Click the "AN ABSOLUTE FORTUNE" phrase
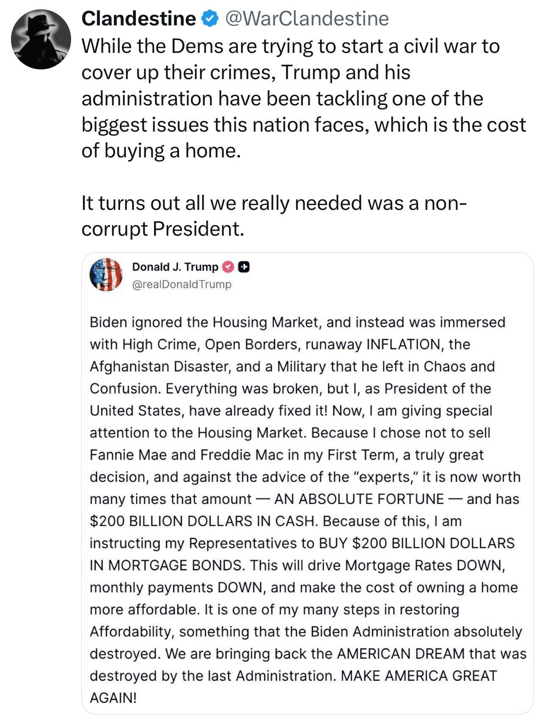The image size is (545, 724). [359, 499]
